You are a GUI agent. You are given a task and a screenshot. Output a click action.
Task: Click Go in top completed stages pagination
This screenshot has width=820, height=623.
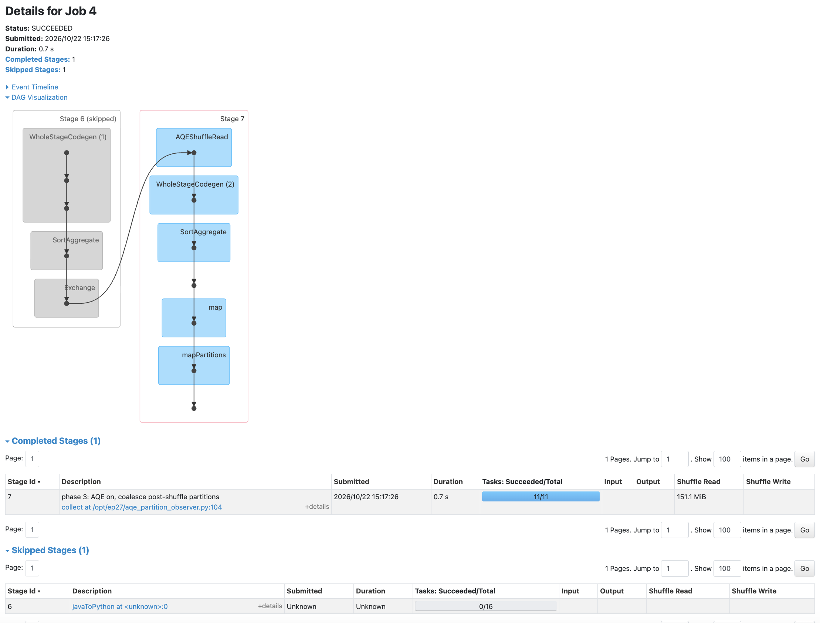[804, 459]
